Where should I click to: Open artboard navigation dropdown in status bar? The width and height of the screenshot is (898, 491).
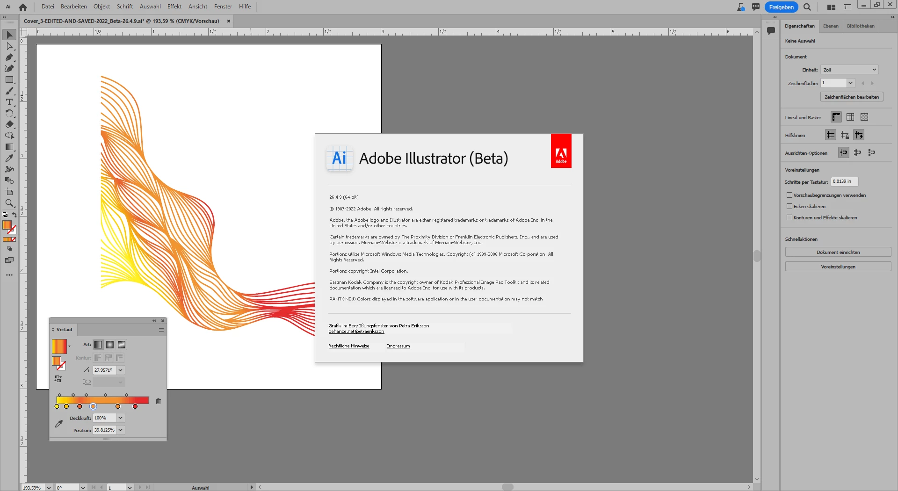[130, 488]
